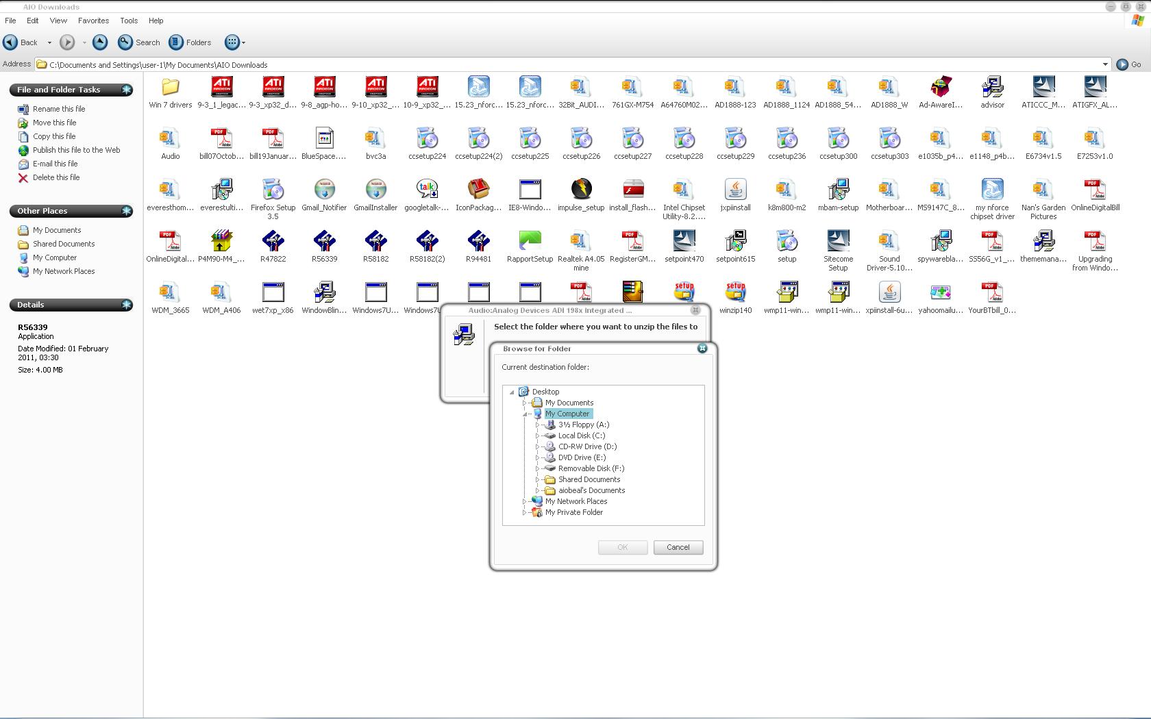Click E-mail this file link
This screenshot has width=1151, height=719.
coord(55,164)
